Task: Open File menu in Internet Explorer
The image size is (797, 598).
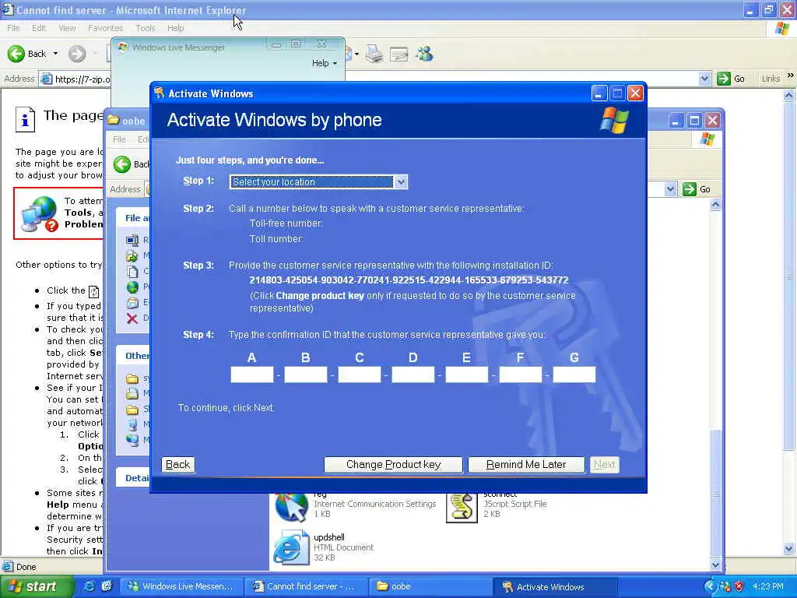Action: tap(13, 28)
